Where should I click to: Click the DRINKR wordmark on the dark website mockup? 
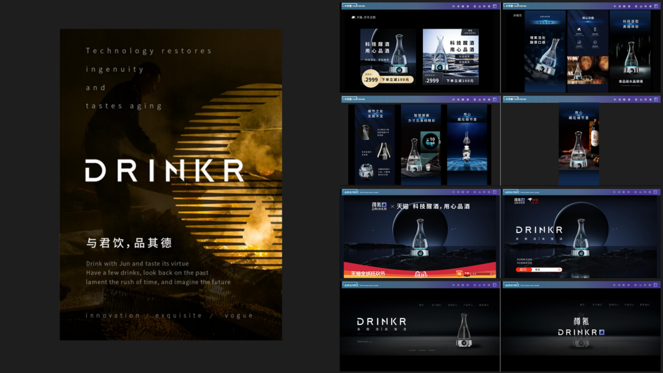382,321
